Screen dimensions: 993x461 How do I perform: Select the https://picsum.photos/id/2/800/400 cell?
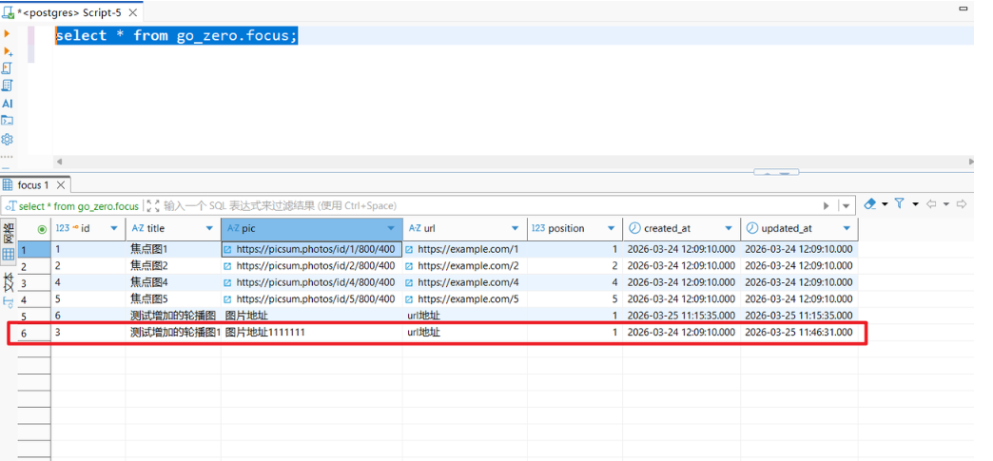pyautogui.click(x=312, y=266)
